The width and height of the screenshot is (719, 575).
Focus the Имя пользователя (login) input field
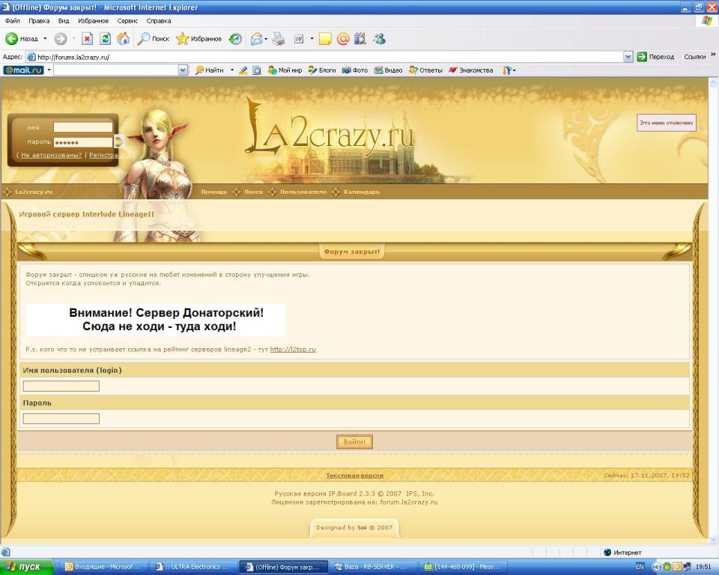(x=61, y=386)
